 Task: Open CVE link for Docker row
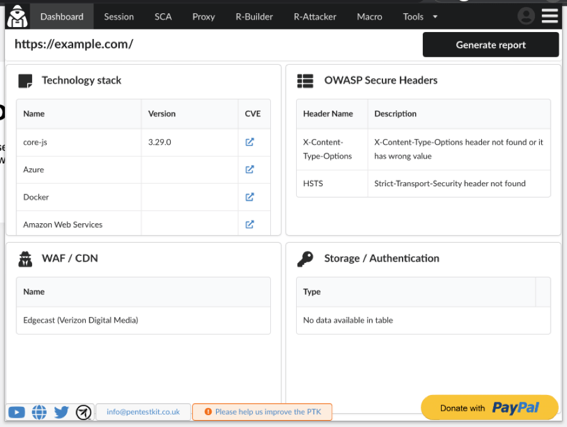click(x=249, y=197)
